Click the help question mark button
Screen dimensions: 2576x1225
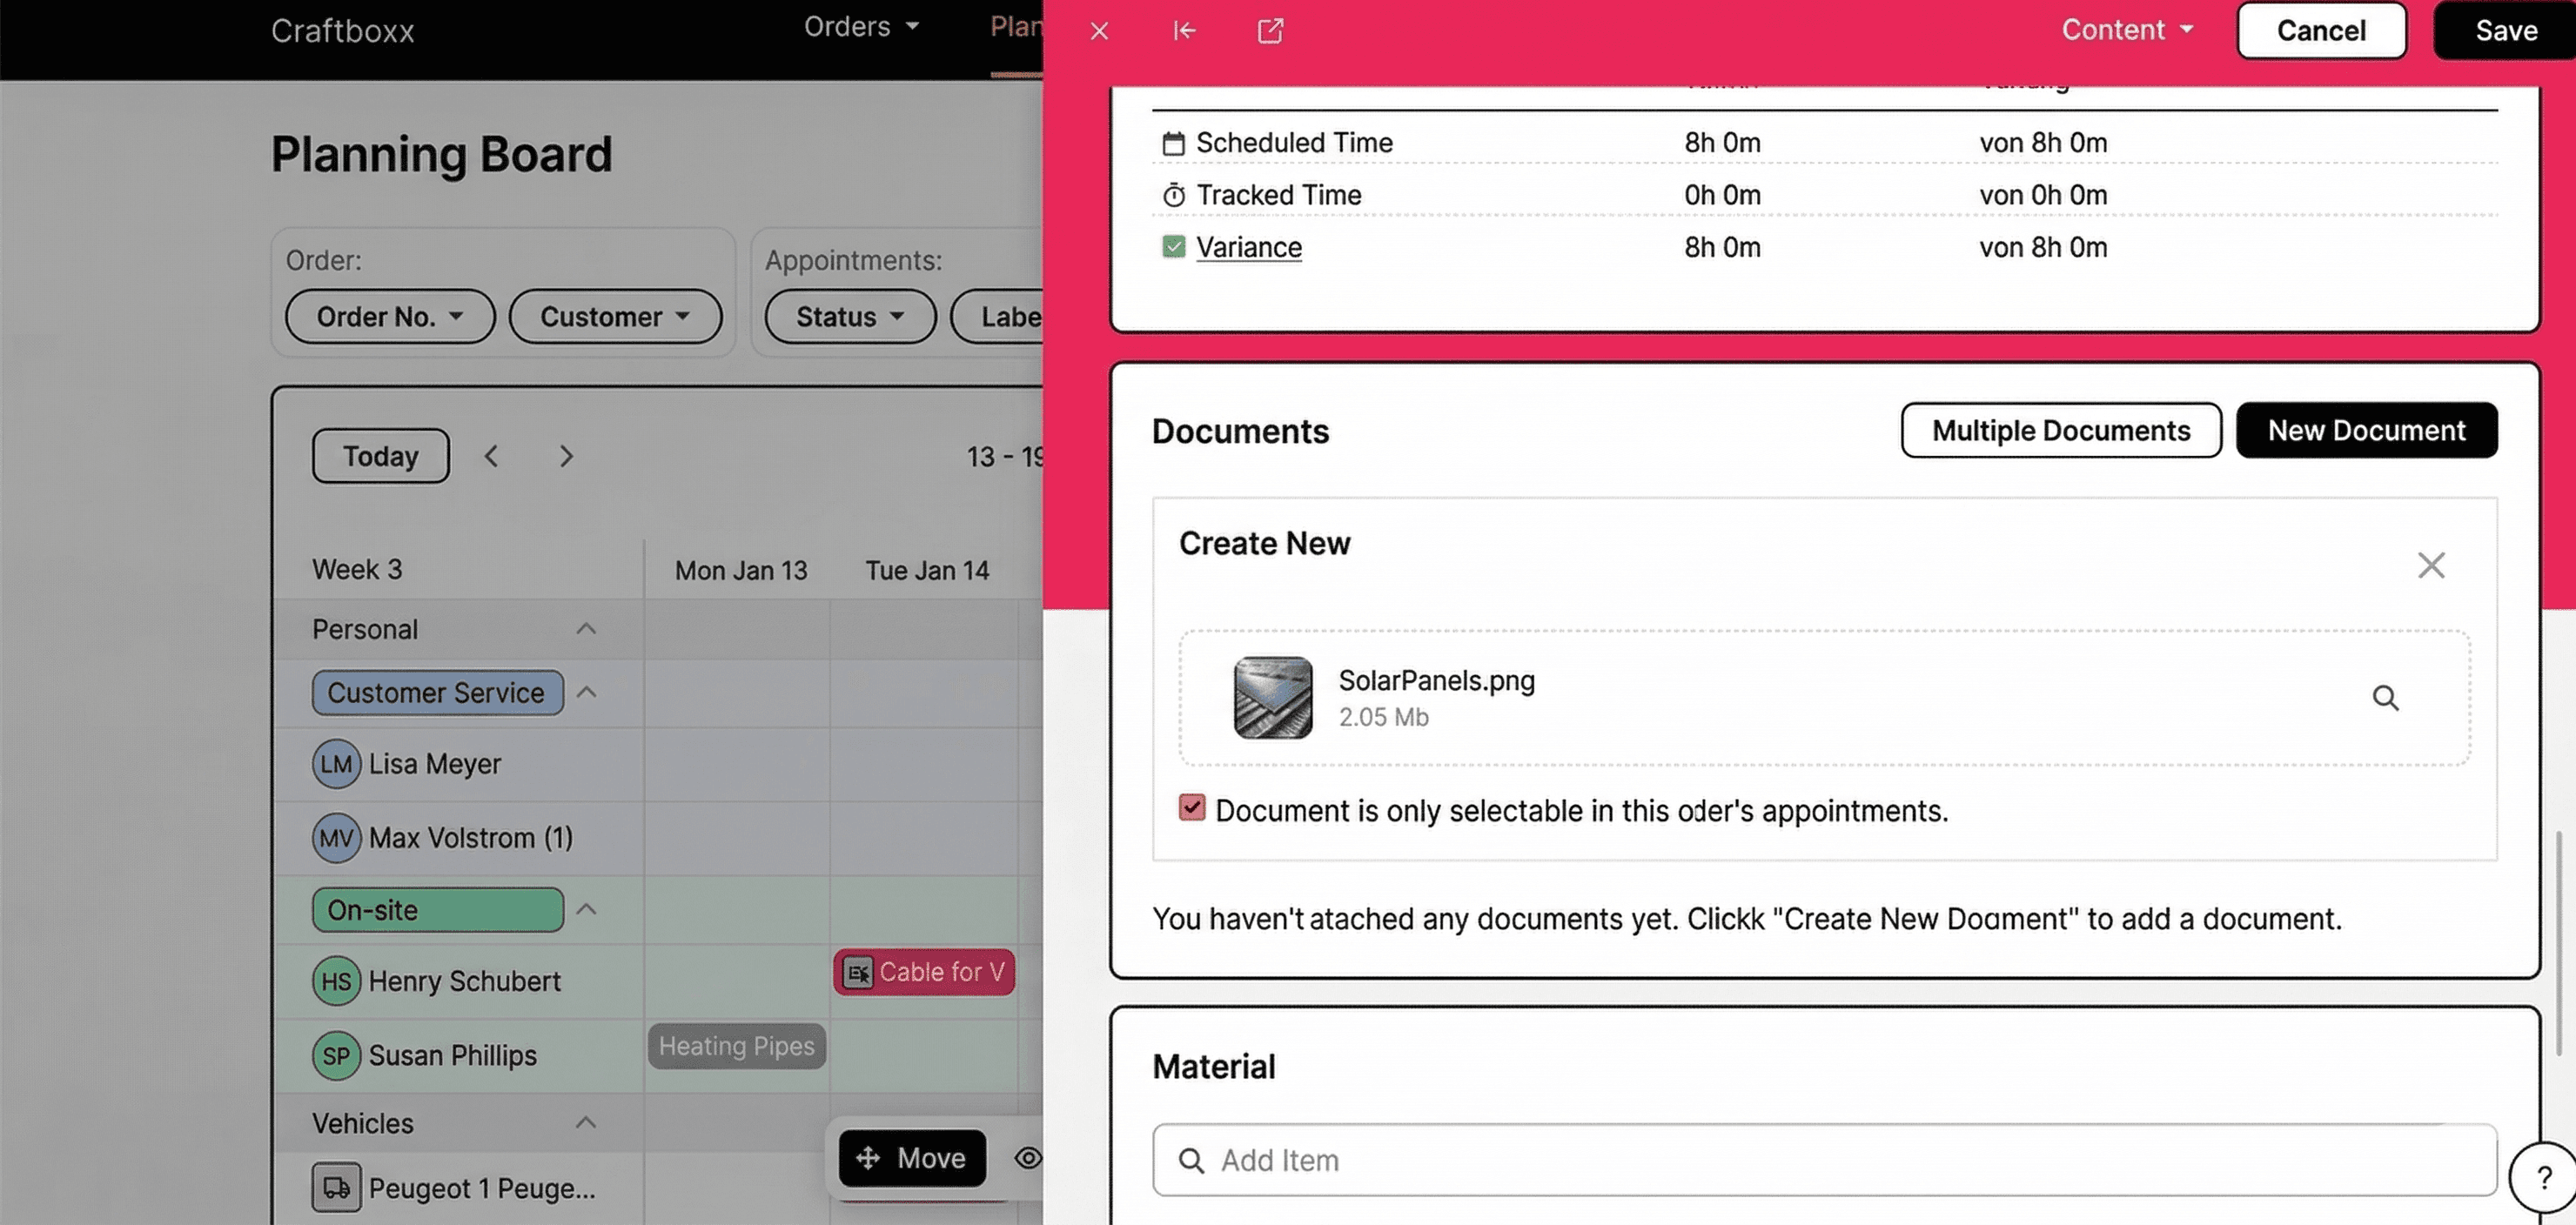click(x=2543, y=1177)
